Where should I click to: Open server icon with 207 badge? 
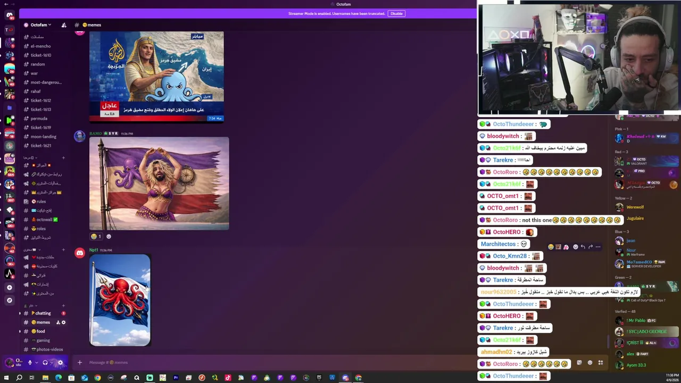pos(9,197)
